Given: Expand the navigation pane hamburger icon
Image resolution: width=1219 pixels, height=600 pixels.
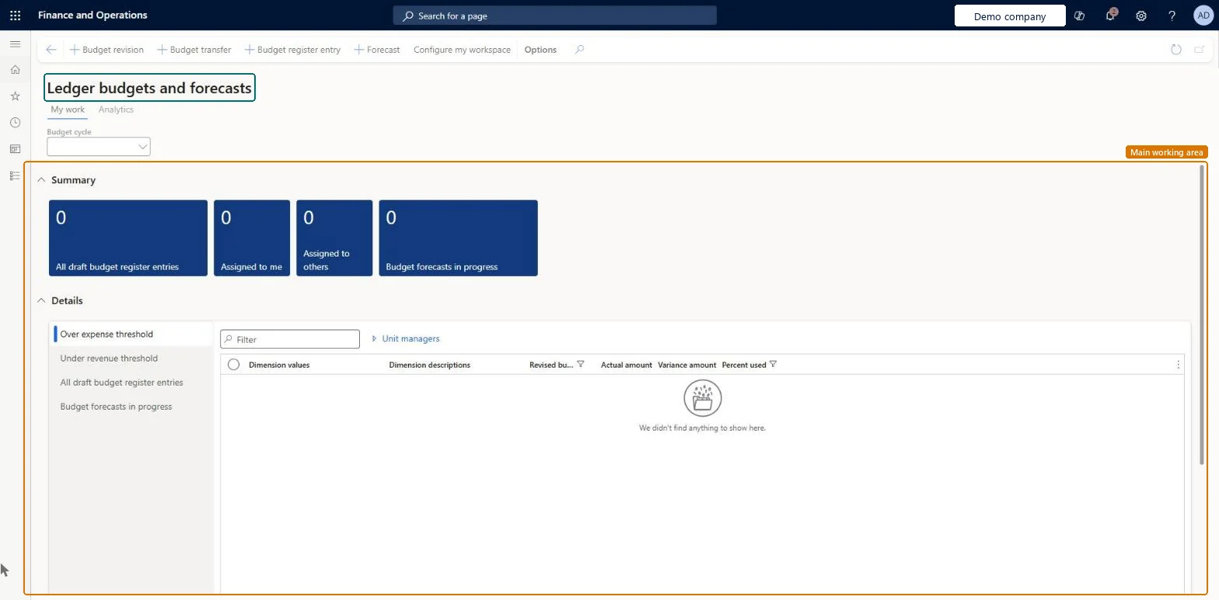Looking at the screenshot, I should pyautogui.click(x=15, y=44).
